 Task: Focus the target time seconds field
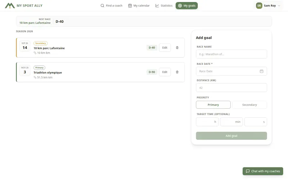(256, 122)
